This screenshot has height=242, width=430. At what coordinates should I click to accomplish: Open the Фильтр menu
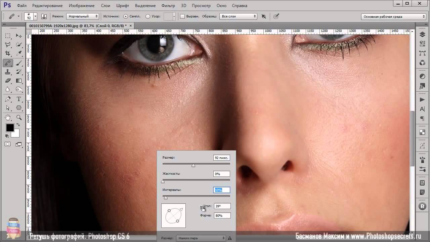(168, 6)
